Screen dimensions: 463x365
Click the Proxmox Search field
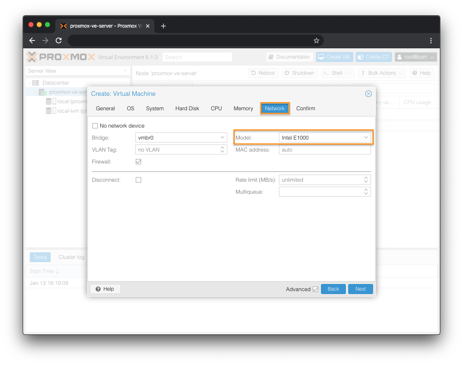click(x=197, y=57)
